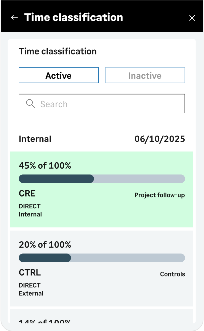This screenshot has height=331, width=204.
Task: Click the 20% of 100% text
Action: pyautogui.click(x=45, y=245)
